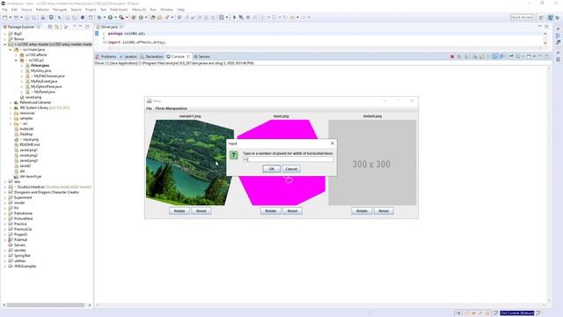Click the Package Explorer horizontal scrollbar

point(46,306)
